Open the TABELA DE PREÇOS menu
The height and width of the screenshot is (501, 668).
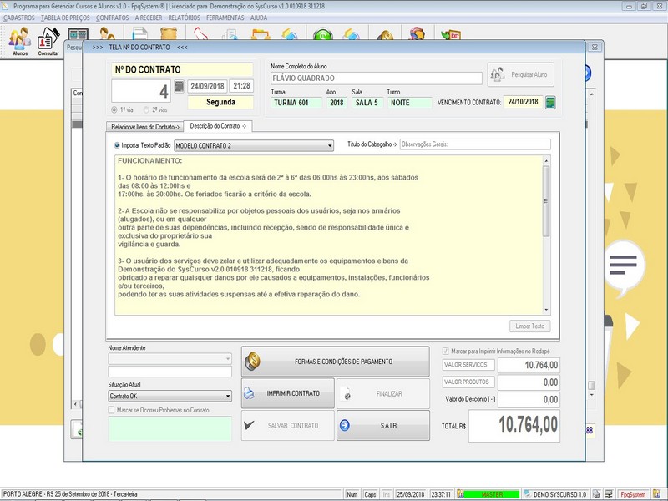tap(66, 18)
